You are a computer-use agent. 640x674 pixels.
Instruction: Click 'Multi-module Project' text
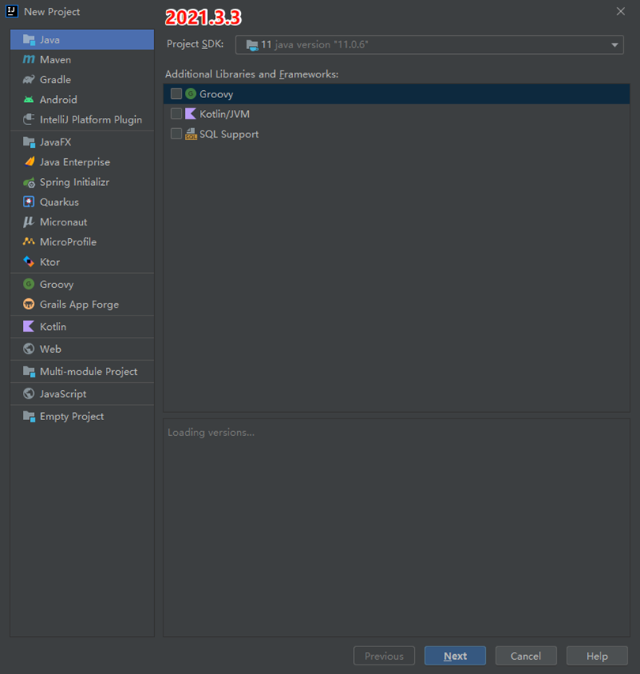[88, 371]
